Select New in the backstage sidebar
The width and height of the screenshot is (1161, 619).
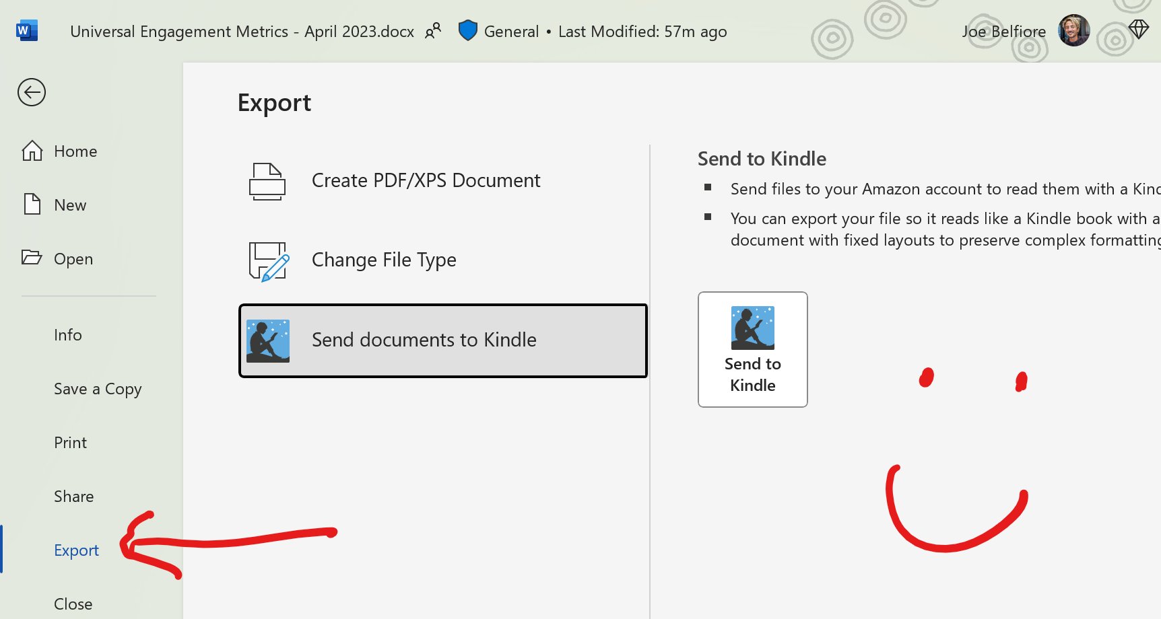pyautogui.click(x=69, y=205)
